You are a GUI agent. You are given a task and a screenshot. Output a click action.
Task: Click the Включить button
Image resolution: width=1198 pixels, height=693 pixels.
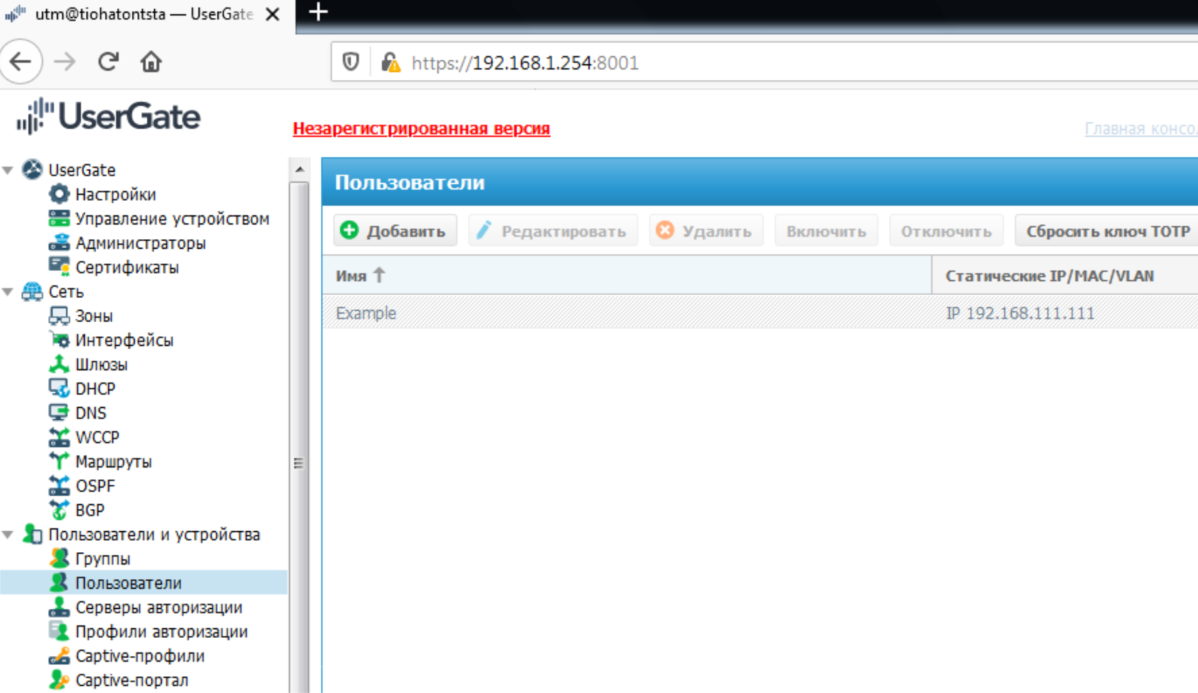826,231
